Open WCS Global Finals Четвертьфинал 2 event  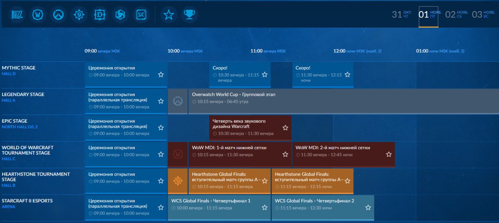click(323, 207)
